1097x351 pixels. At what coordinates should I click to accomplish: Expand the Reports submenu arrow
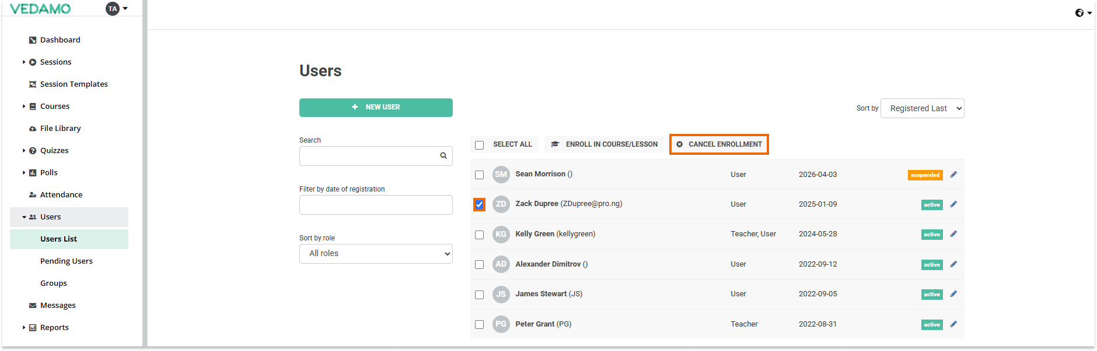pos(24,328)
